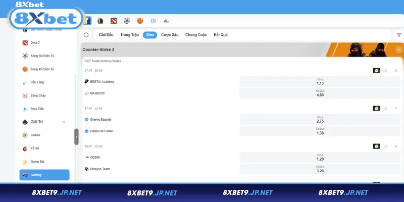Viewport: 404px width, 202px height.
Task: Open Cầu Lông in the sidebar
Action: point(37,82)
